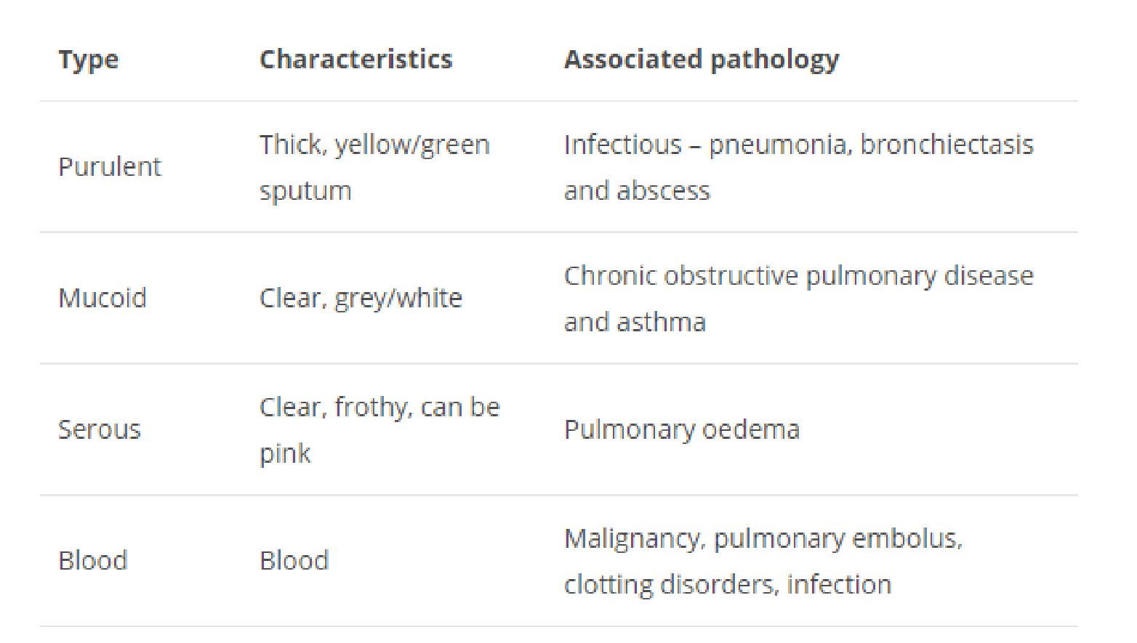Click the 'Thick, yellow/green sputum' cell

374,167
